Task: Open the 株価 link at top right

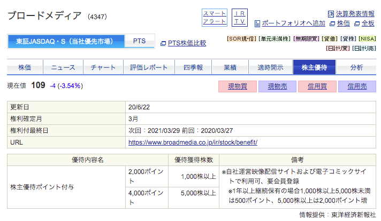Action: tap(344, 23)
